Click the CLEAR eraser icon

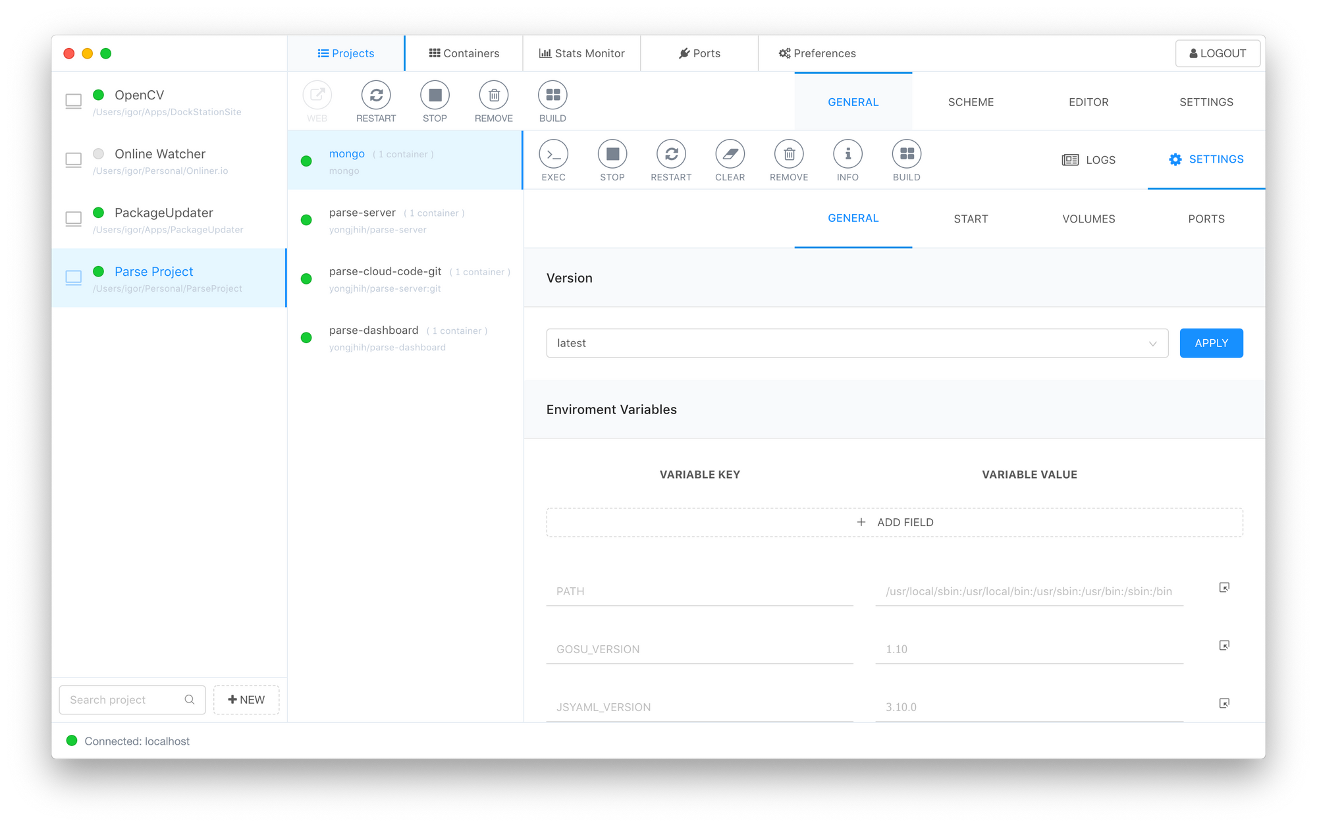(x=730, y=154)
